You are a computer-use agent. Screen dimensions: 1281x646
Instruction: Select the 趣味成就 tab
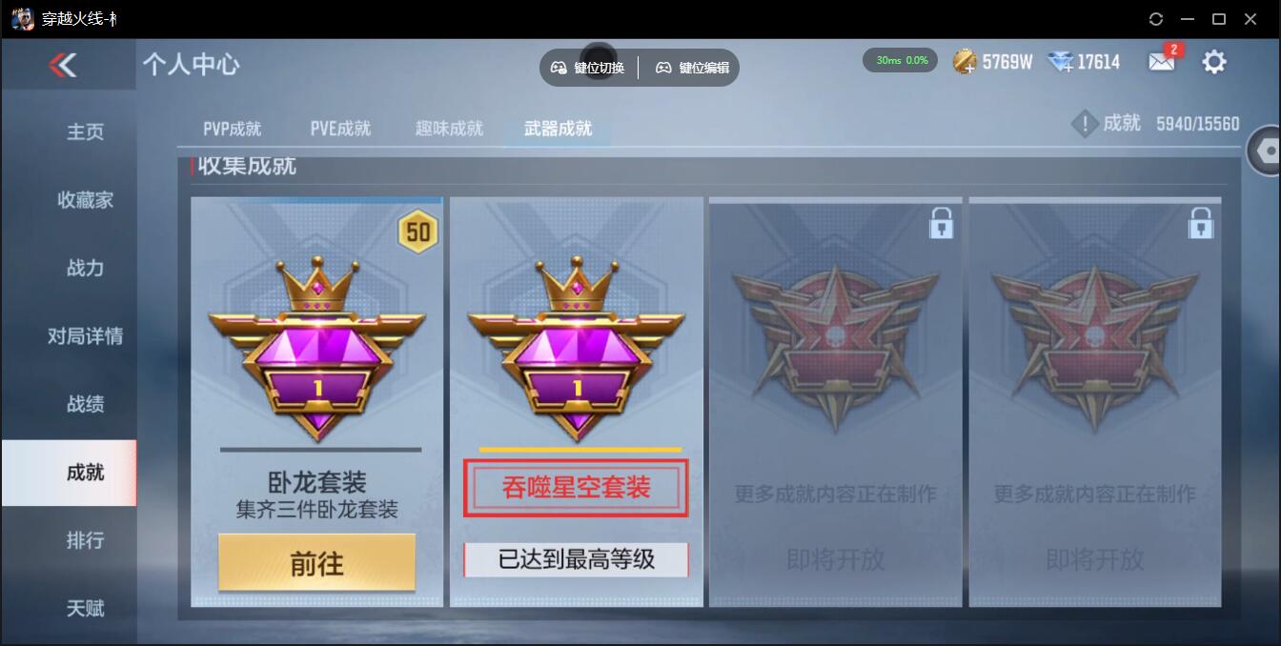point(449,129)
